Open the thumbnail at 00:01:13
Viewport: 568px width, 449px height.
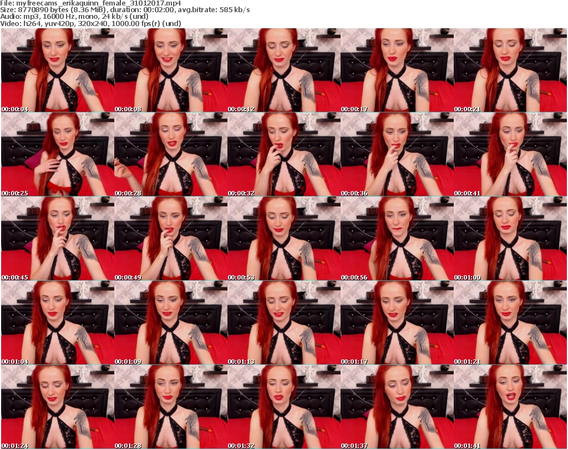(x=283, y=323)
